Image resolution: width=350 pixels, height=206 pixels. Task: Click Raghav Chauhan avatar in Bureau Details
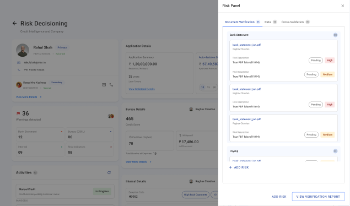(x=191, y=109)
